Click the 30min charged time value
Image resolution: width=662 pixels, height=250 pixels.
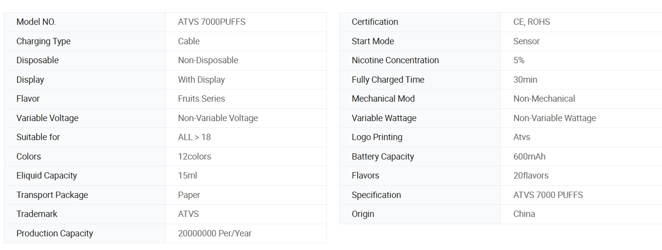click(x=525, y=80)
